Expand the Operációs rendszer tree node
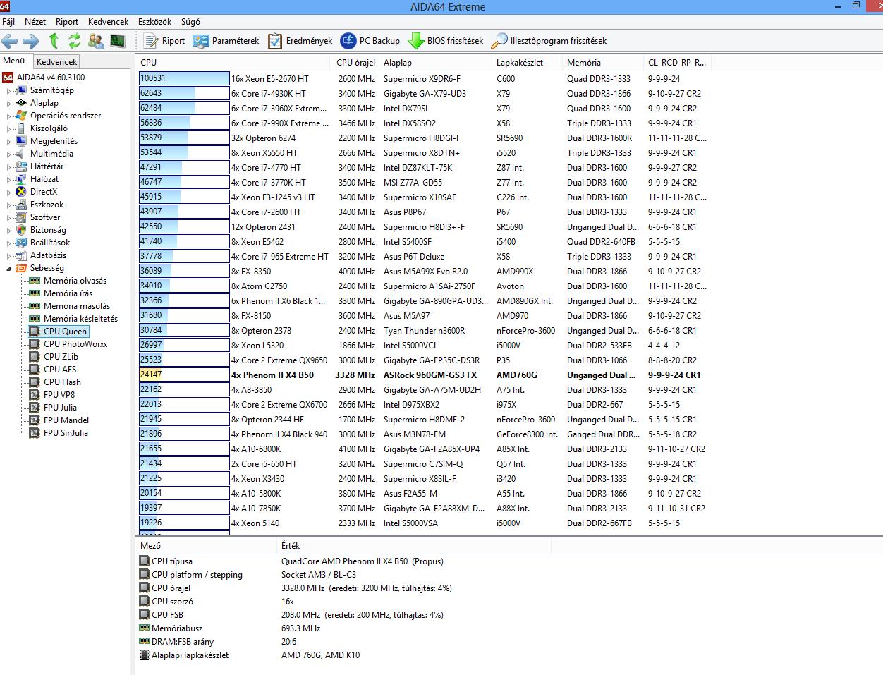The width and height of the screenshot is (883, 675). click(x=9, y=116)
